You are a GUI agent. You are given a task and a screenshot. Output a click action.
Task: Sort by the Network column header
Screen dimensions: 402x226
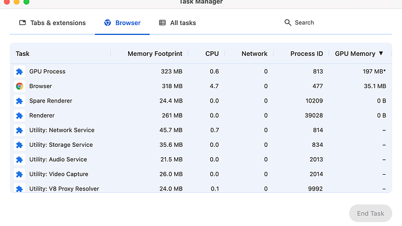255,54
